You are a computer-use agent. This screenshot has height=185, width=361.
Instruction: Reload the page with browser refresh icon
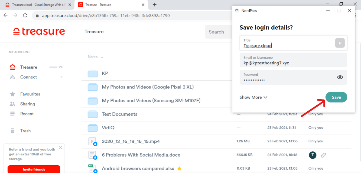[25, 15]
